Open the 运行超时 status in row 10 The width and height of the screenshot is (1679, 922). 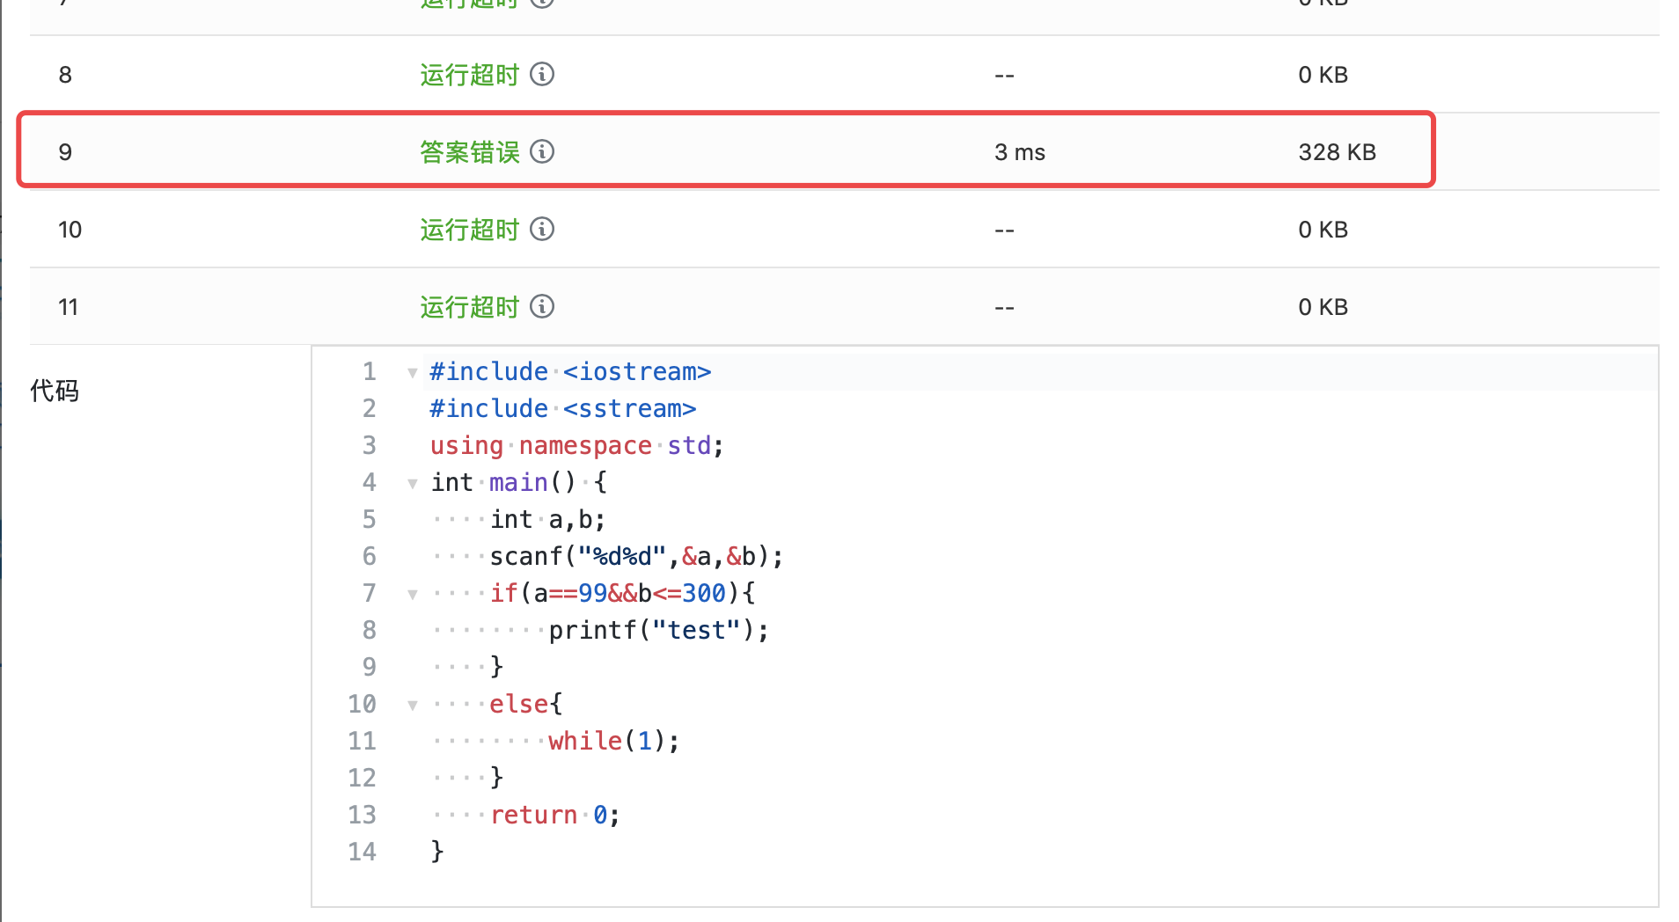coord(470,230)
